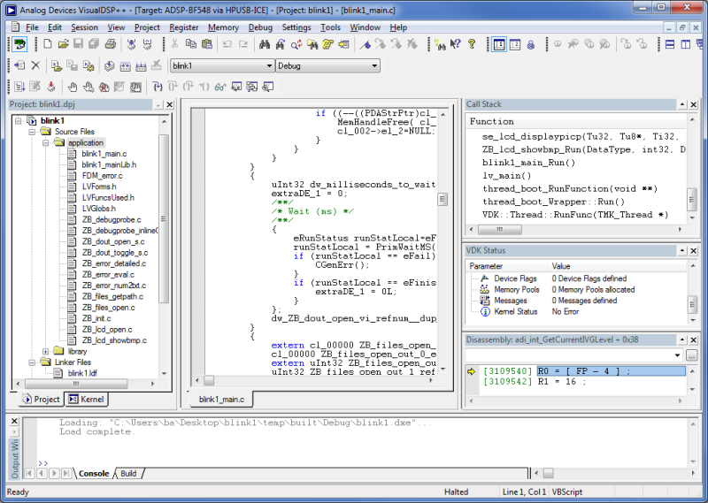The width and height of the screenshot is (708, 503).
Task: Click the Add File to project icon
Action: (19, 66)
